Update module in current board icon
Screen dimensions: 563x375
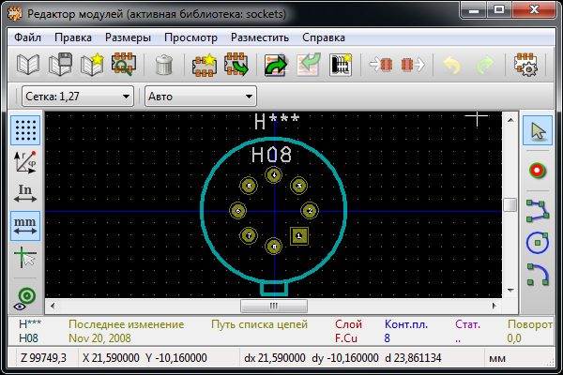(308, 65)
